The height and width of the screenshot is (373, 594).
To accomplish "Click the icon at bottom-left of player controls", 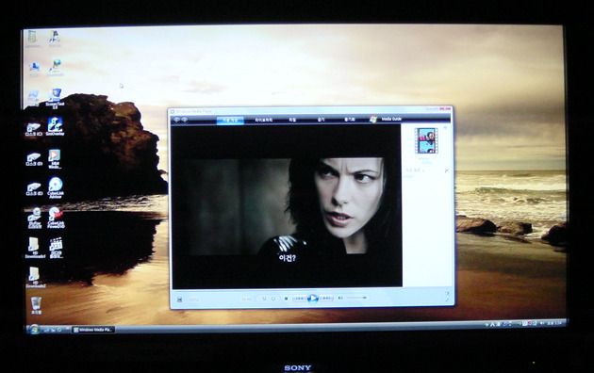I will click(x=179, y=300).
